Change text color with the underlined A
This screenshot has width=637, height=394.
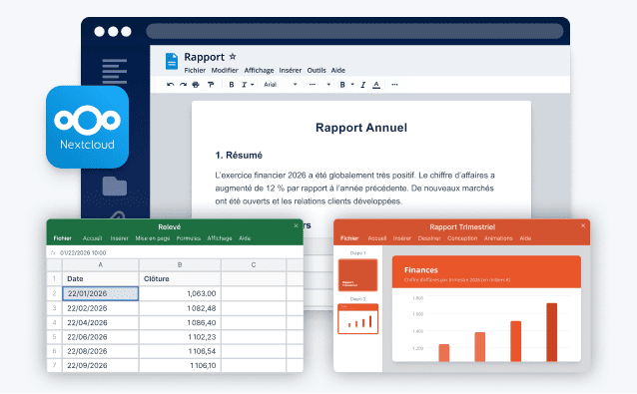pyautogui.click(x=376, y=85)
